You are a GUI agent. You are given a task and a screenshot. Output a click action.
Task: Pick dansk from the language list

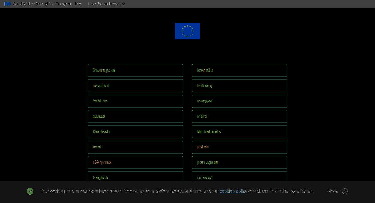click(x=135, y=116)
